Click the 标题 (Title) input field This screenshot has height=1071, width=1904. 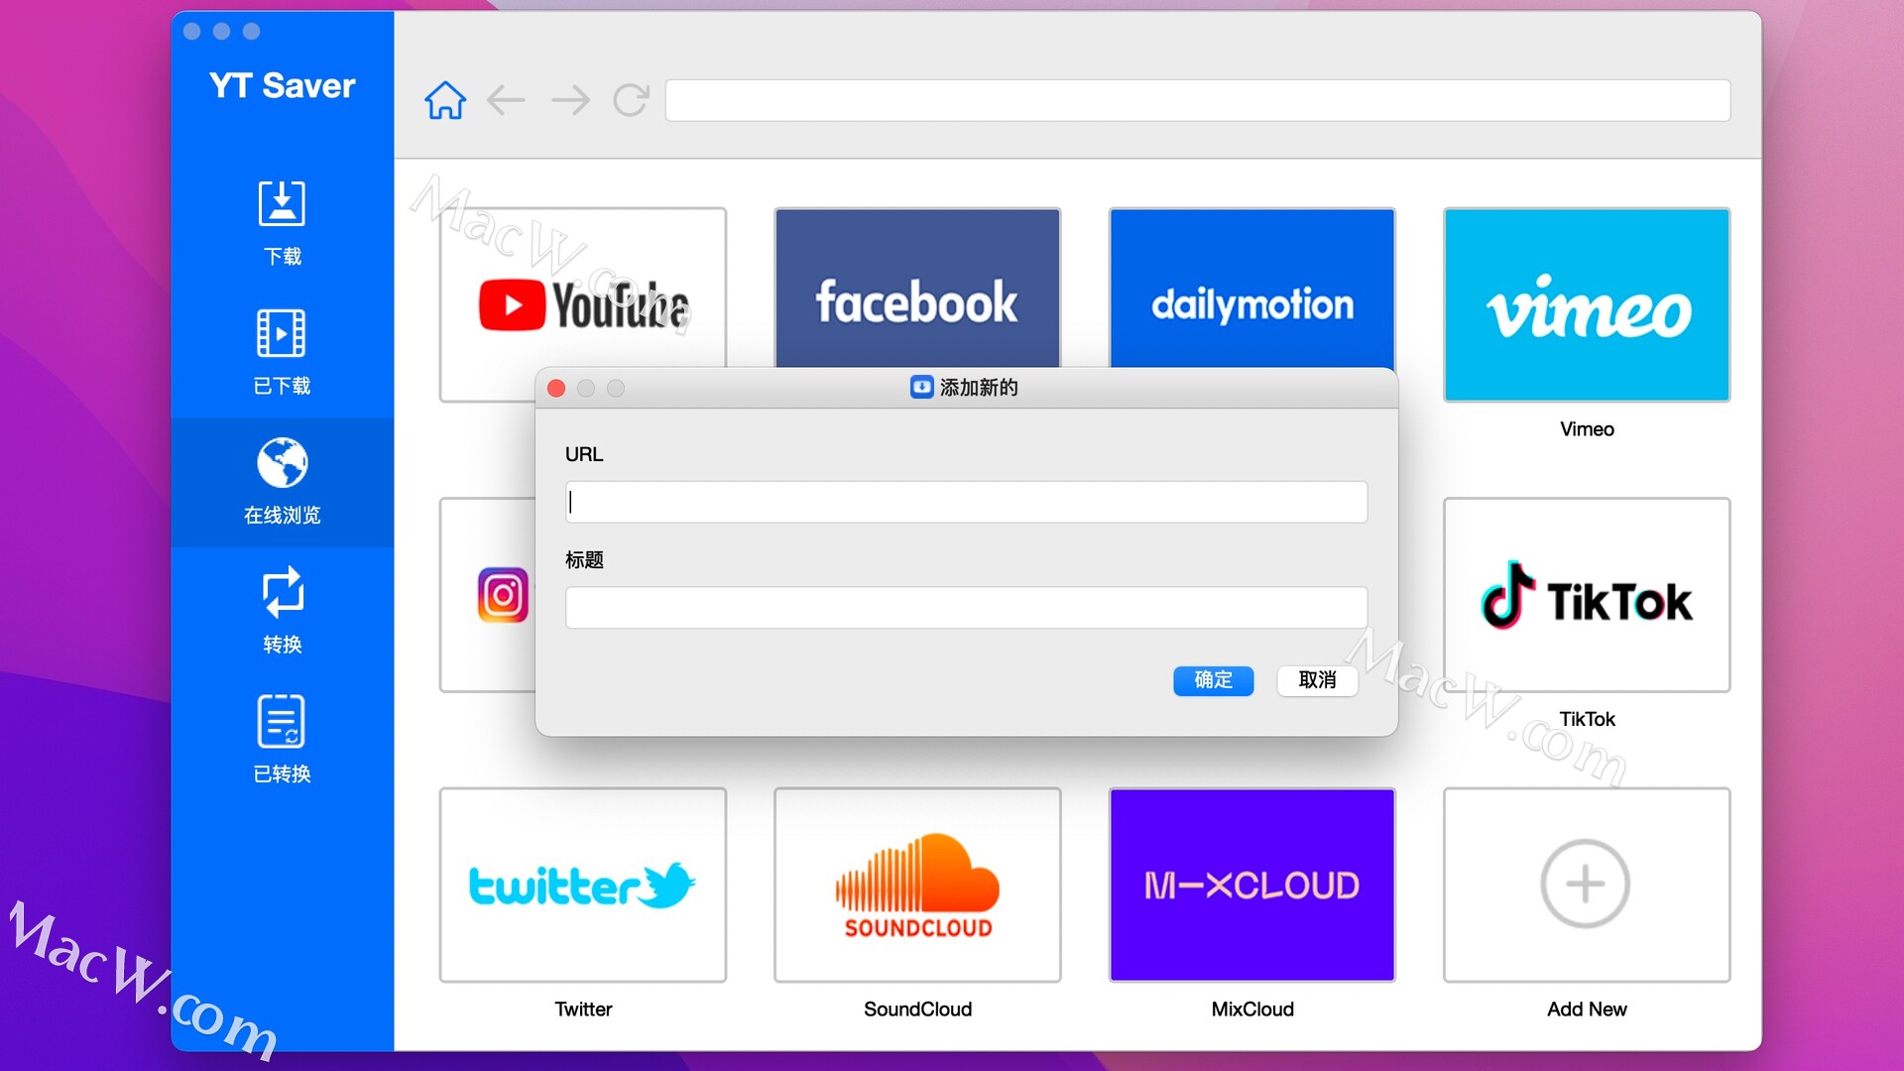click(x=966, y=607)
